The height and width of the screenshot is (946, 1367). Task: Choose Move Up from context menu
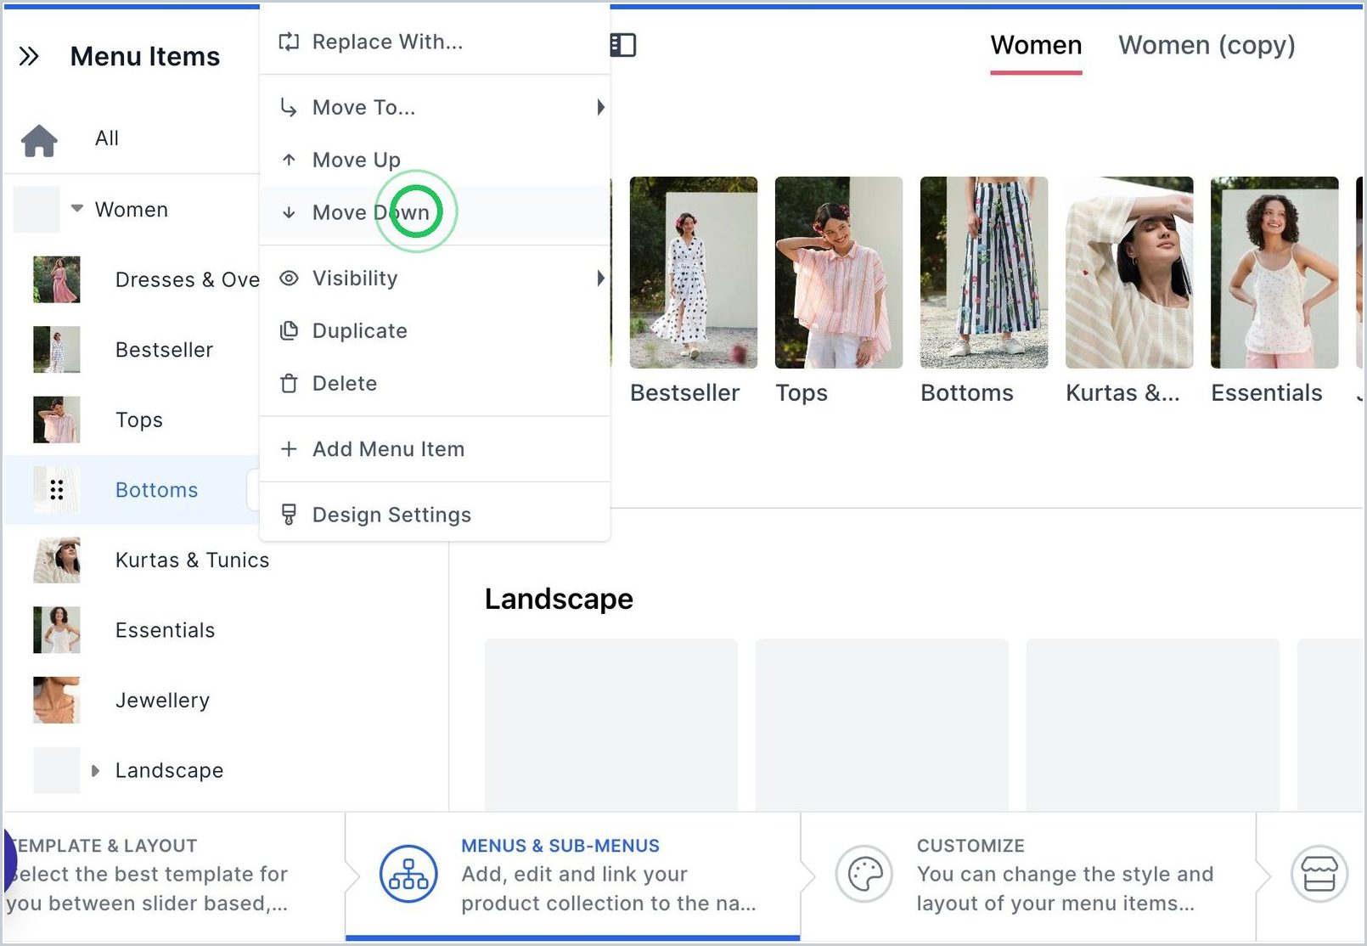[x=435, y=160]
